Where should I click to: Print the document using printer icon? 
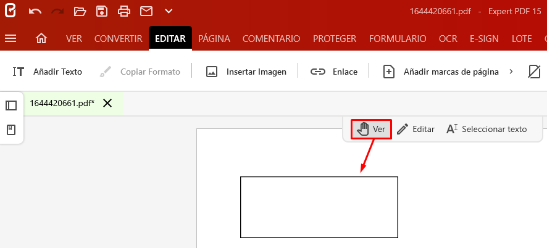click(x=124, y=11)
